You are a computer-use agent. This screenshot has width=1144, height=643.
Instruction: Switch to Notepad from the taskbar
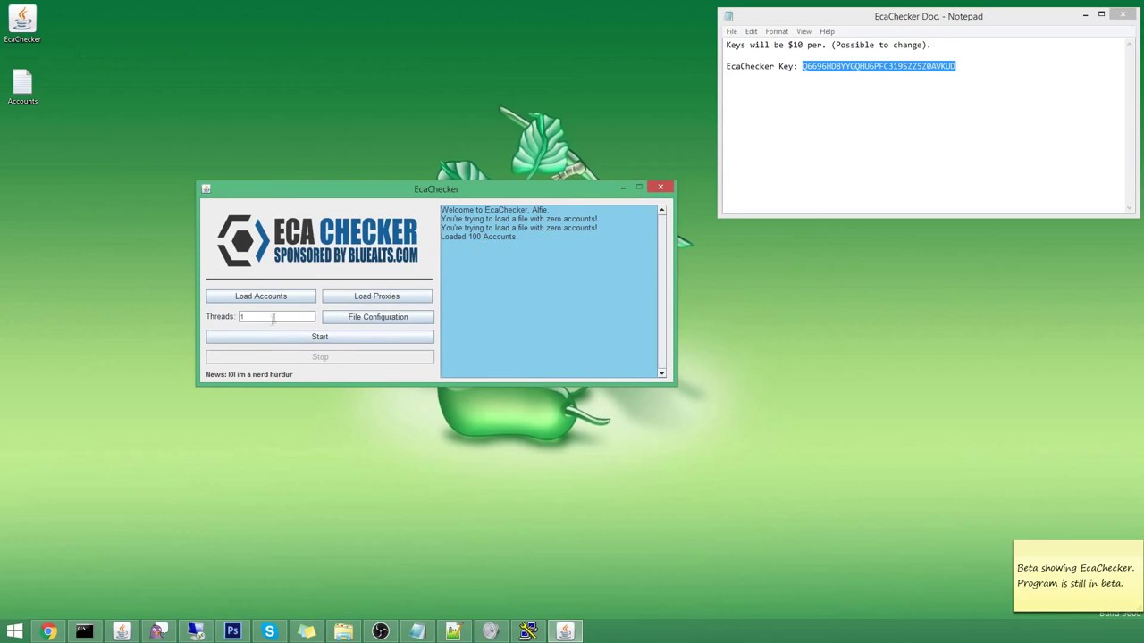(x=417, y=631)
